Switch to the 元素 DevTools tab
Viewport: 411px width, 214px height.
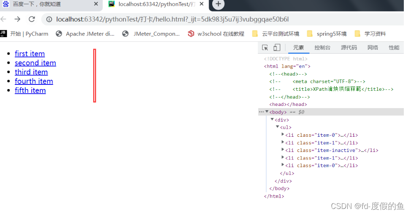pyautogui.click(x=298, y=47)
